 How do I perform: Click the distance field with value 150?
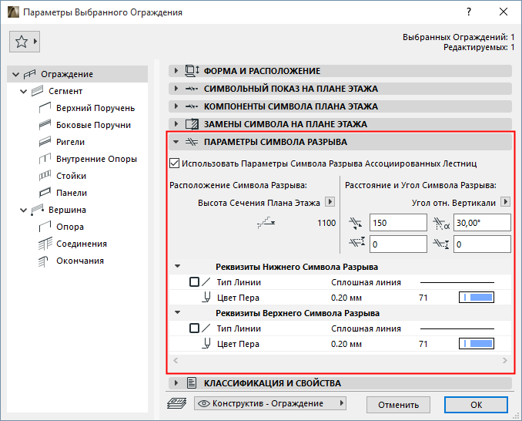click(398, 223)
